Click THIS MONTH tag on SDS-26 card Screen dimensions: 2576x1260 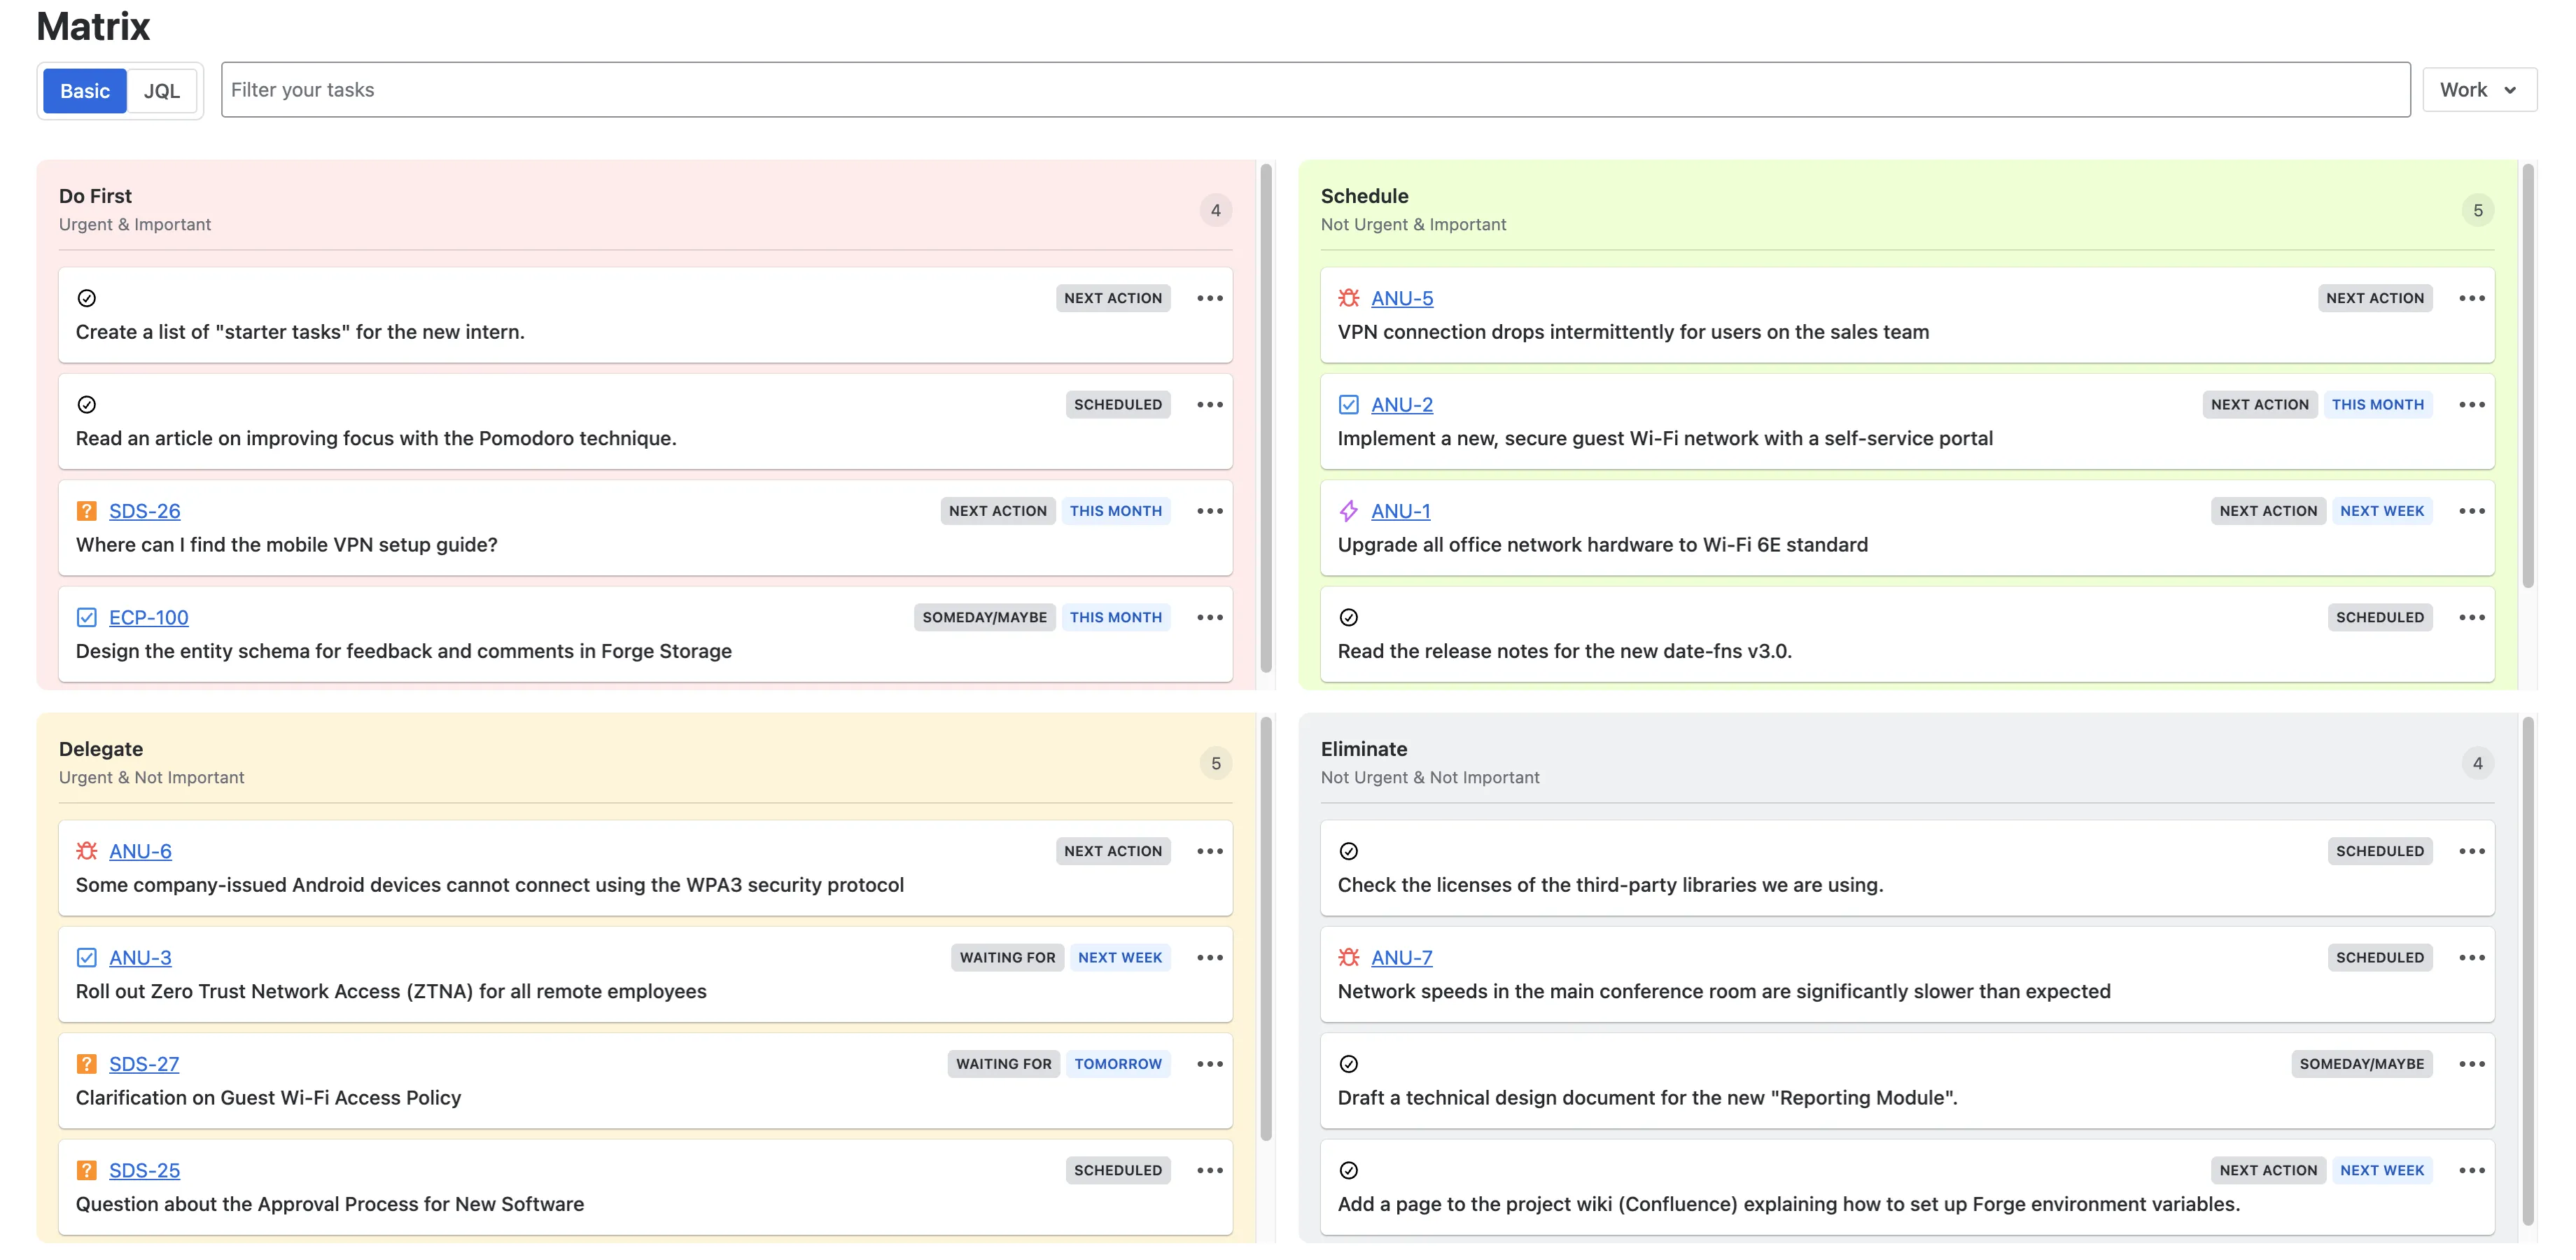pyautogui.click(x=1116, y=511)
